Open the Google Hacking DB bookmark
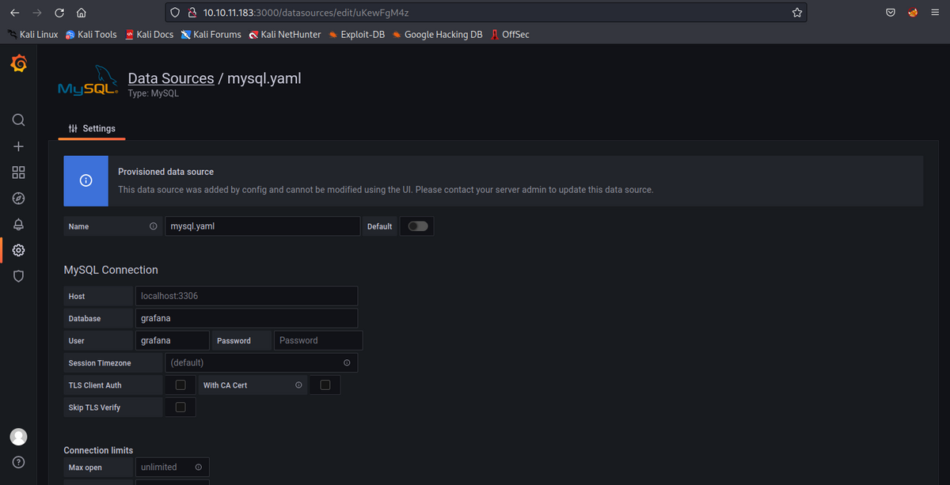950x485 pixels. (437, 35)
